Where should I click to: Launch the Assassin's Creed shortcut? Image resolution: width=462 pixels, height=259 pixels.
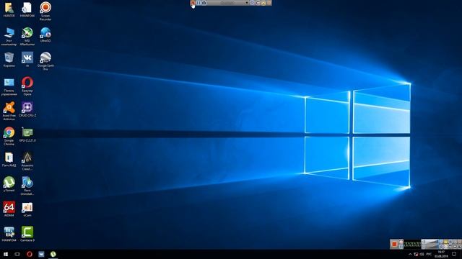pos(27,161)
